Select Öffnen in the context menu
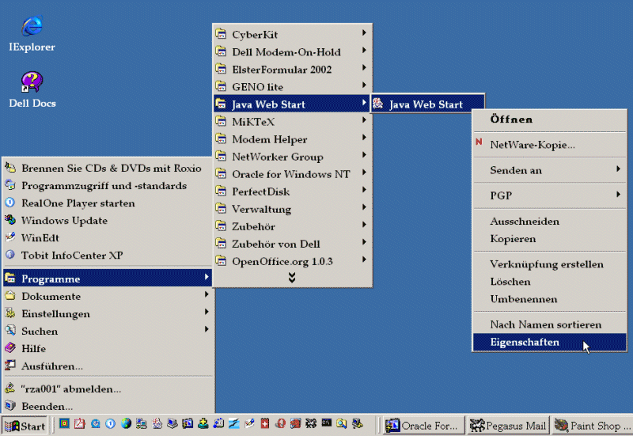The image size is (633, 436). pyautogui.click(x=549, y=119)
